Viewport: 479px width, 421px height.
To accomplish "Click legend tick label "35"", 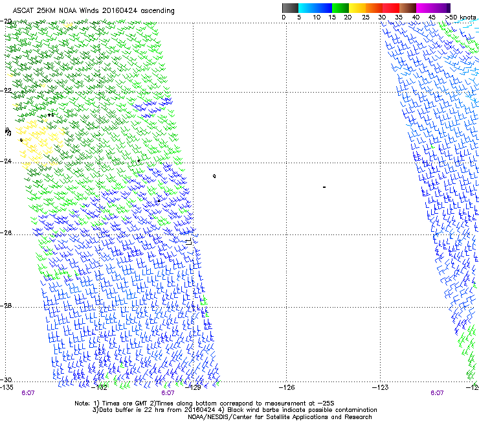I will coord(399,17).
